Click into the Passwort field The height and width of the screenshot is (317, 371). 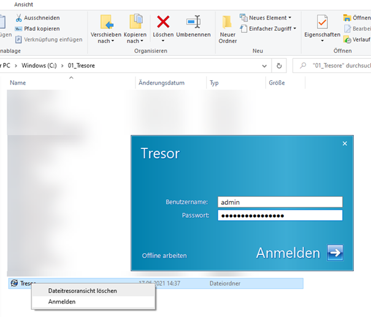280,215
